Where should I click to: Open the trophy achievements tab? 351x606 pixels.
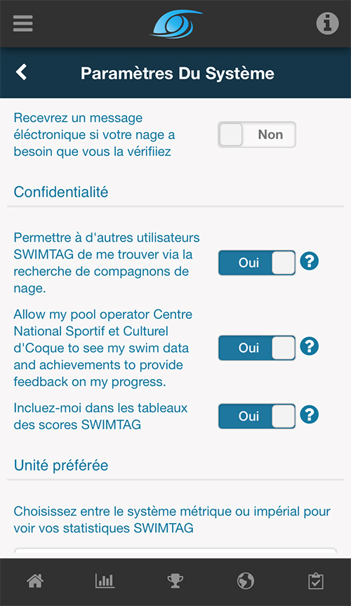tap(175, 581)
